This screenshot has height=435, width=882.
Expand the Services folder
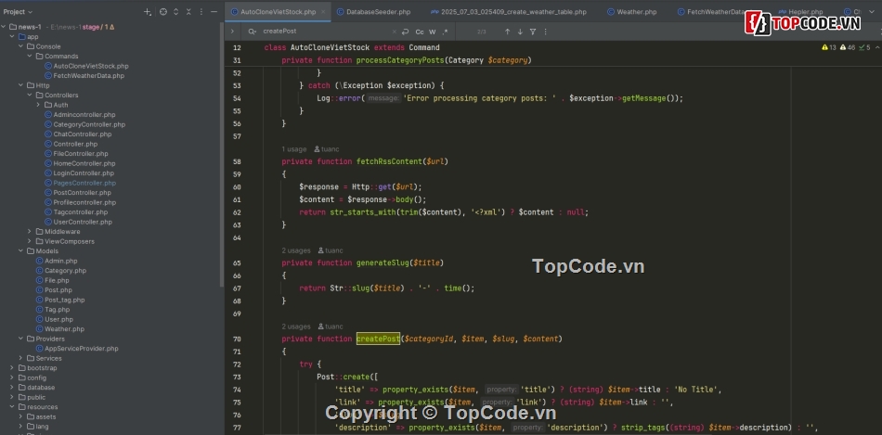20,358
